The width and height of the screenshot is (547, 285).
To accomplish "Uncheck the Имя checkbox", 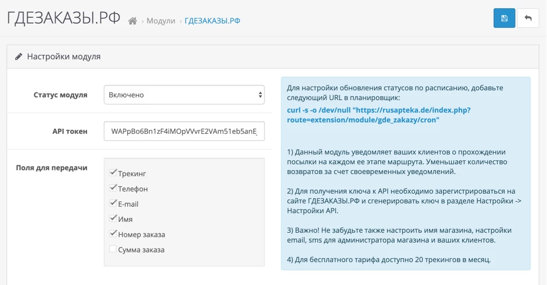I will (113, 219).
